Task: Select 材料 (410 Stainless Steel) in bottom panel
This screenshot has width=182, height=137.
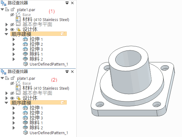Action: coord(46,88)
